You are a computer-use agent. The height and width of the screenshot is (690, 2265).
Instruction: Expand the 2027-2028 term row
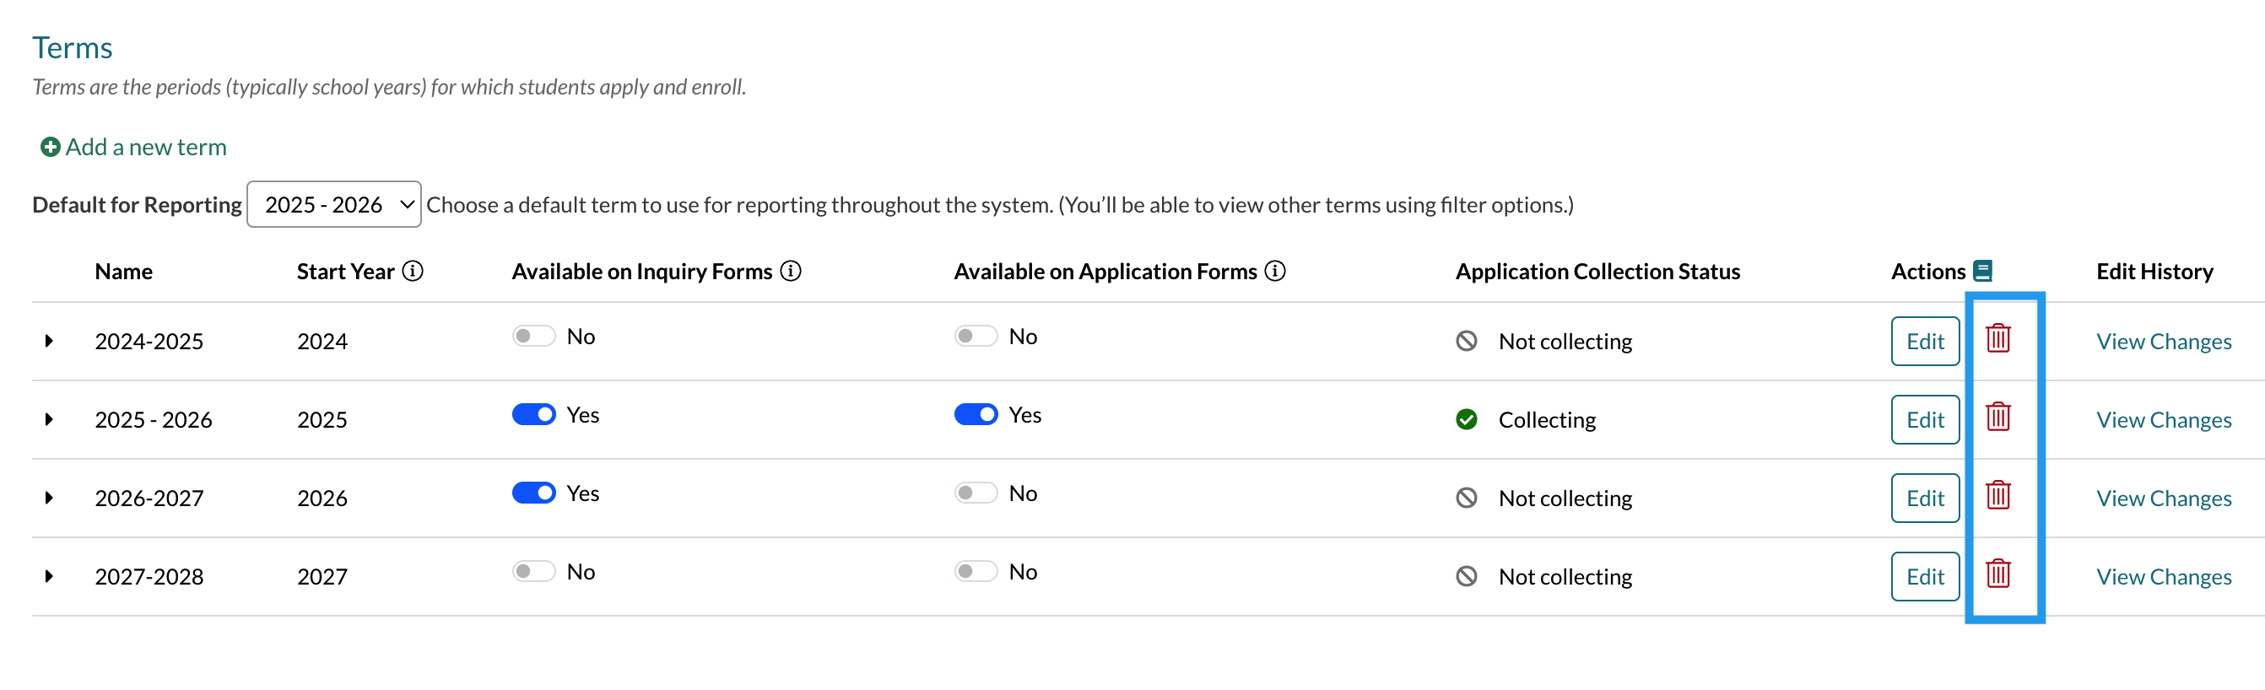[49, 576]
